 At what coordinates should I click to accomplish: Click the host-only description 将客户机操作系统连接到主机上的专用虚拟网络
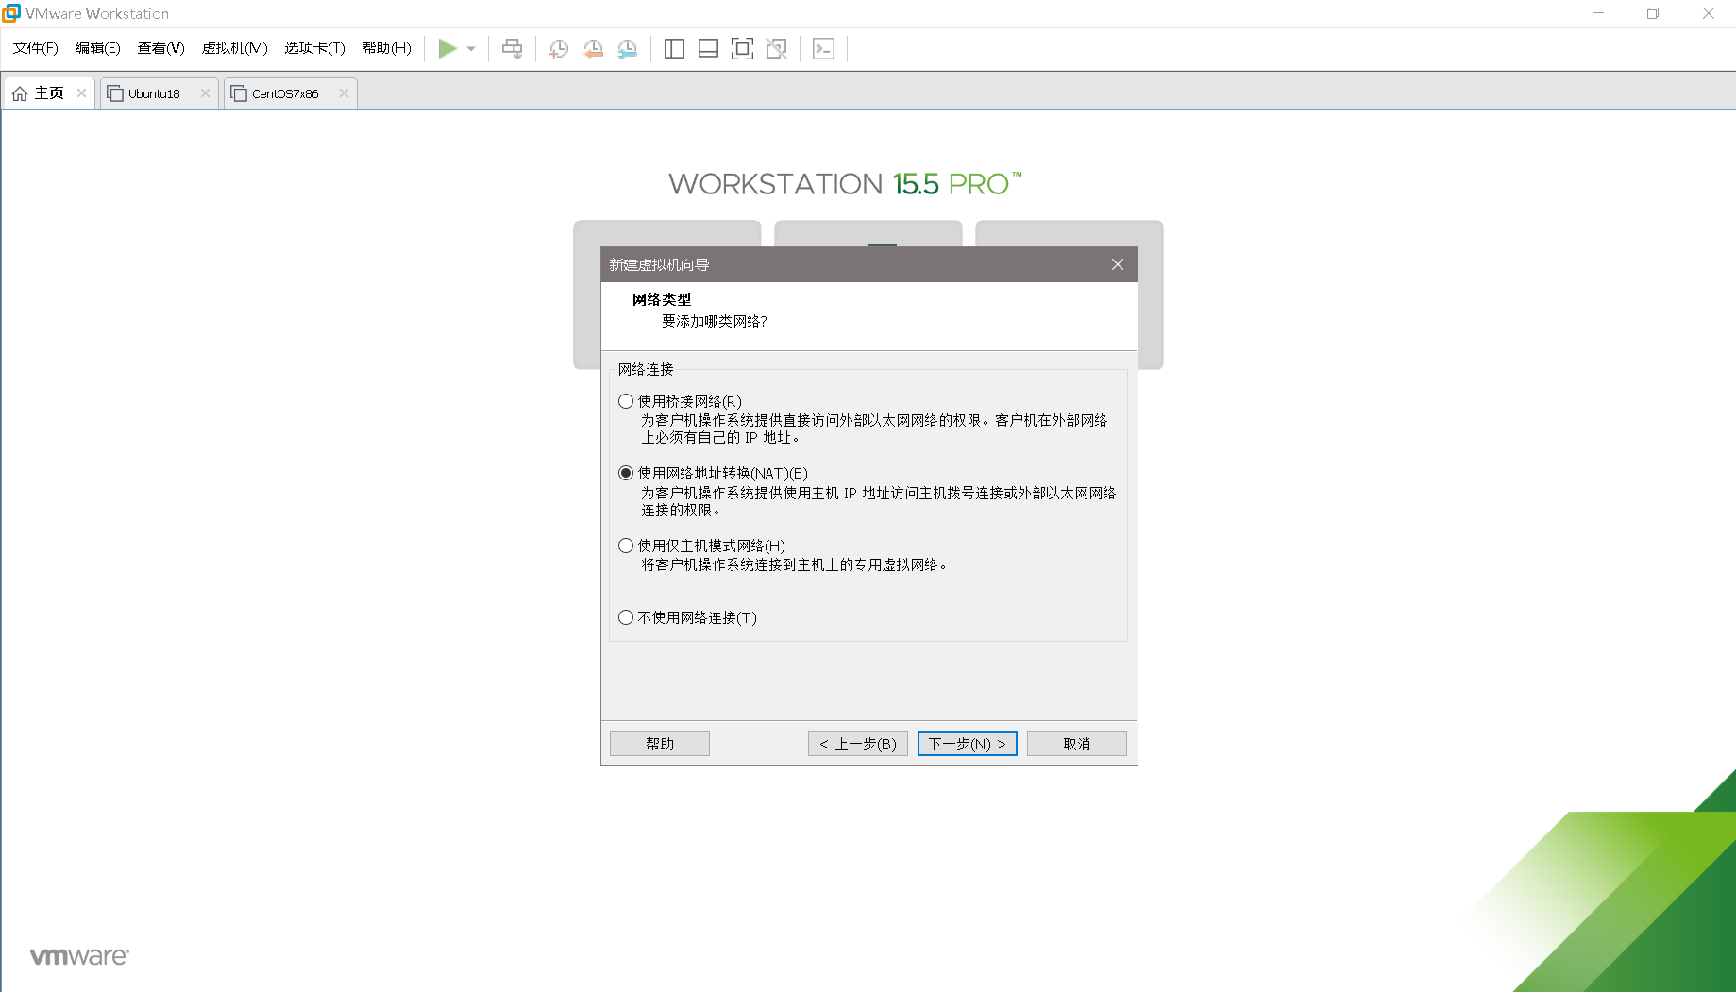tap(794, 564)
